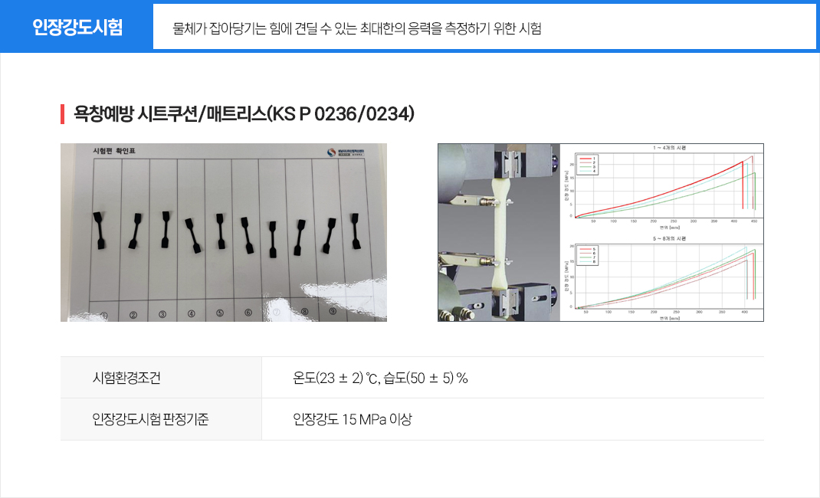The height and width of the screenshot is (498, 820).
Task: Click the circled number ⑧ in the photo
Action: pyautogui.click(x=304, y=312)
